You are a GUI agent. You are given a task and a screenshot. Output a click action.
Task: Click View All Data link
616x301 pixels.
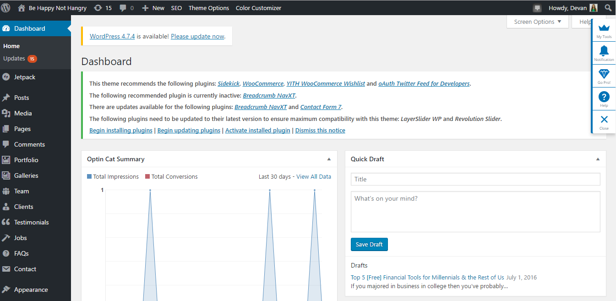click(314, 177)
